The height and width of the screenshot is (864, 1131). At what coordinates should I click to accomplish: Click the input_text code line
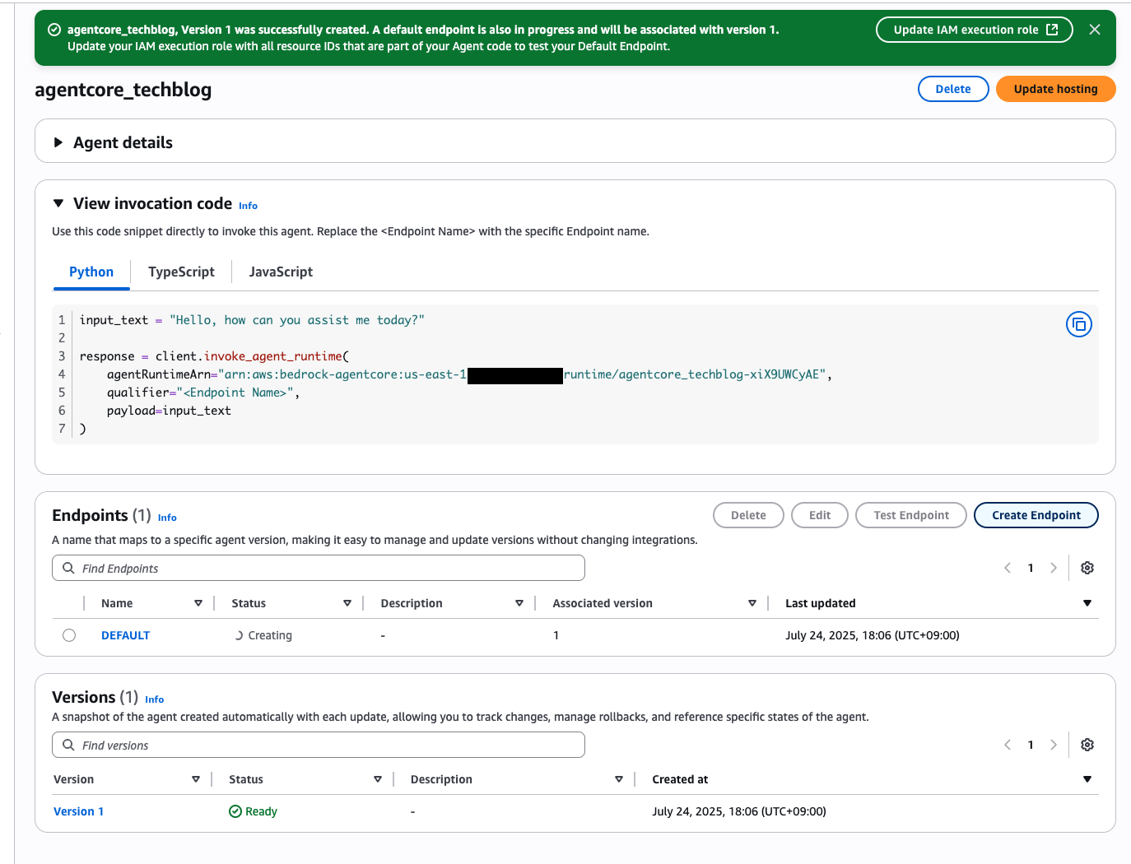point(252,320)
